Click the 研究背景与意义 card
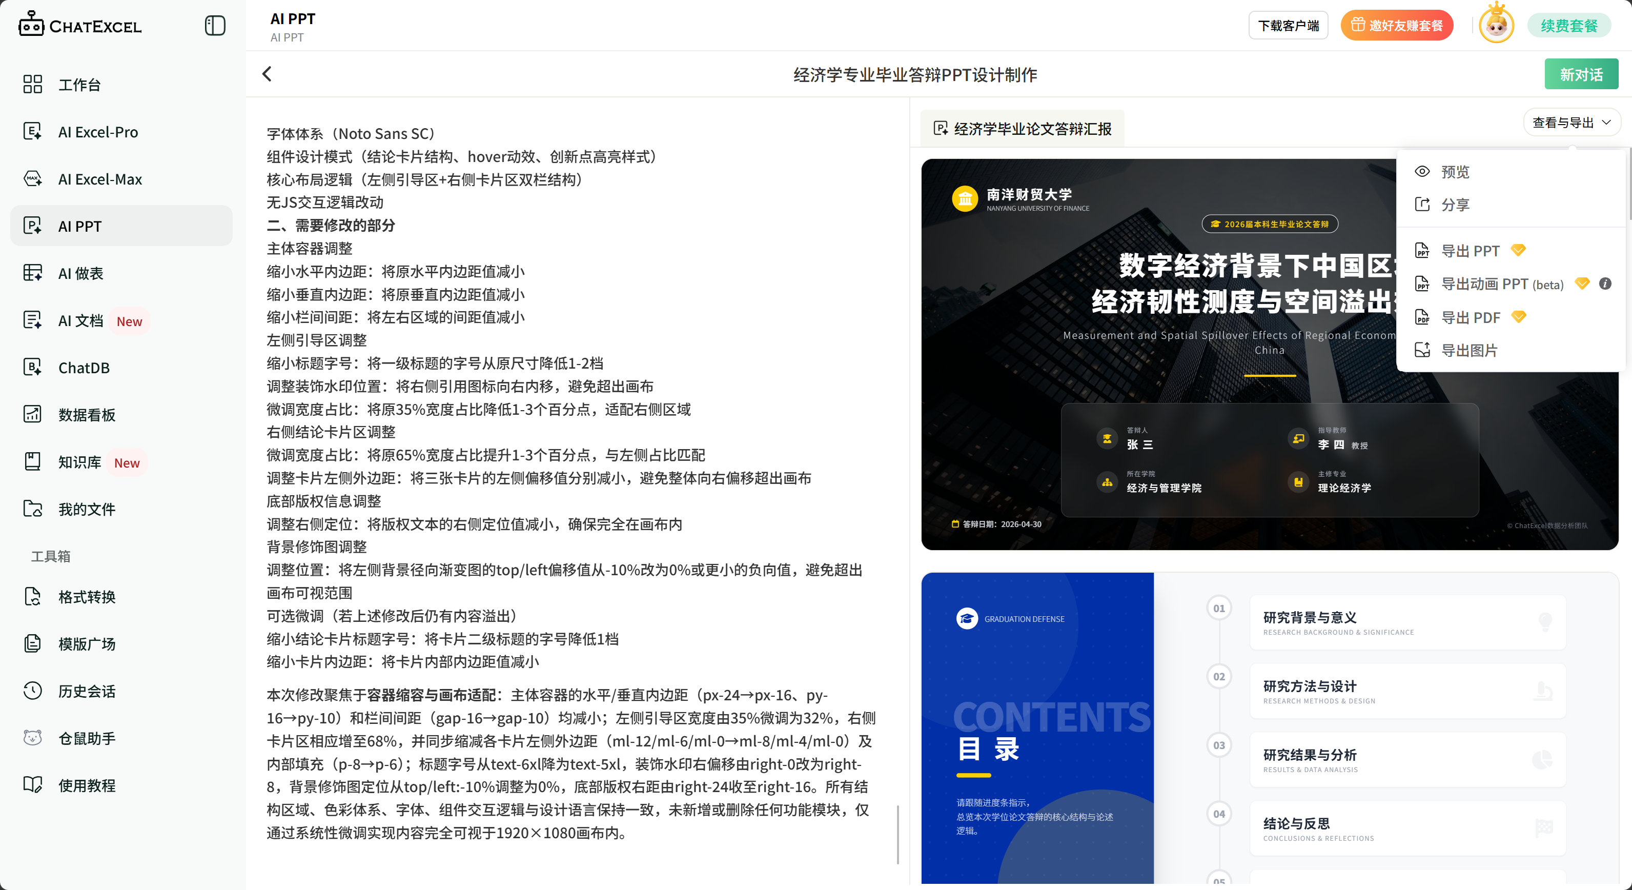1632x890 pixels. [x=1407, y=622]
